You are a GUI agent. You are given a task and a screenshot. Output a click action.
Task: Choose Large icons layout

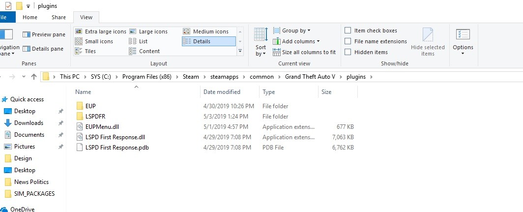point(148,31)
